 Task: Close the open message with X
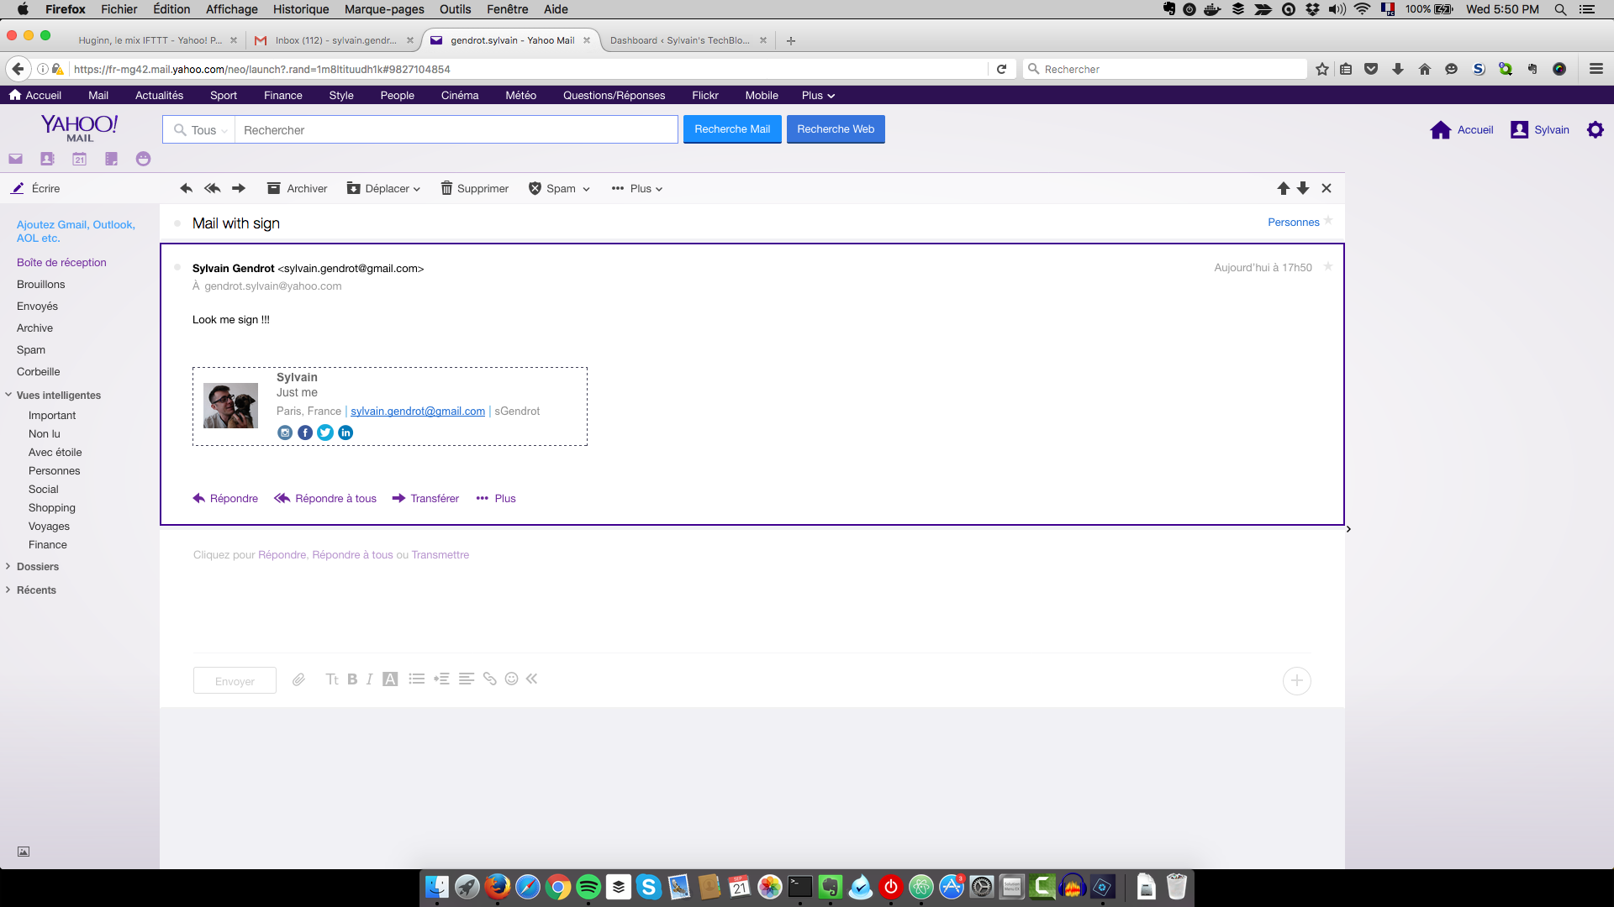[1327, 188]
